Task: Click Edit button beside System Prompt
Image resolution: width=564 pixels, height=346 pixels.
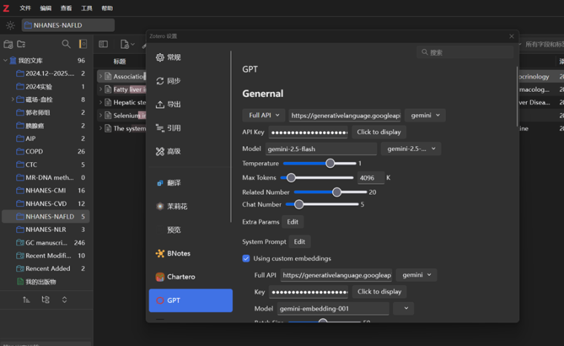Action: coord(299,242)
